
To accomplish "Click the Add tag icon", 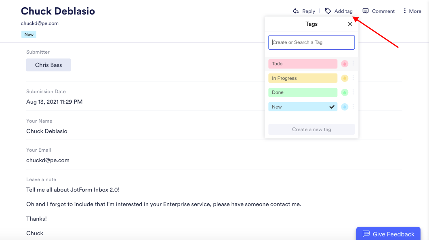I will [328, 11].
